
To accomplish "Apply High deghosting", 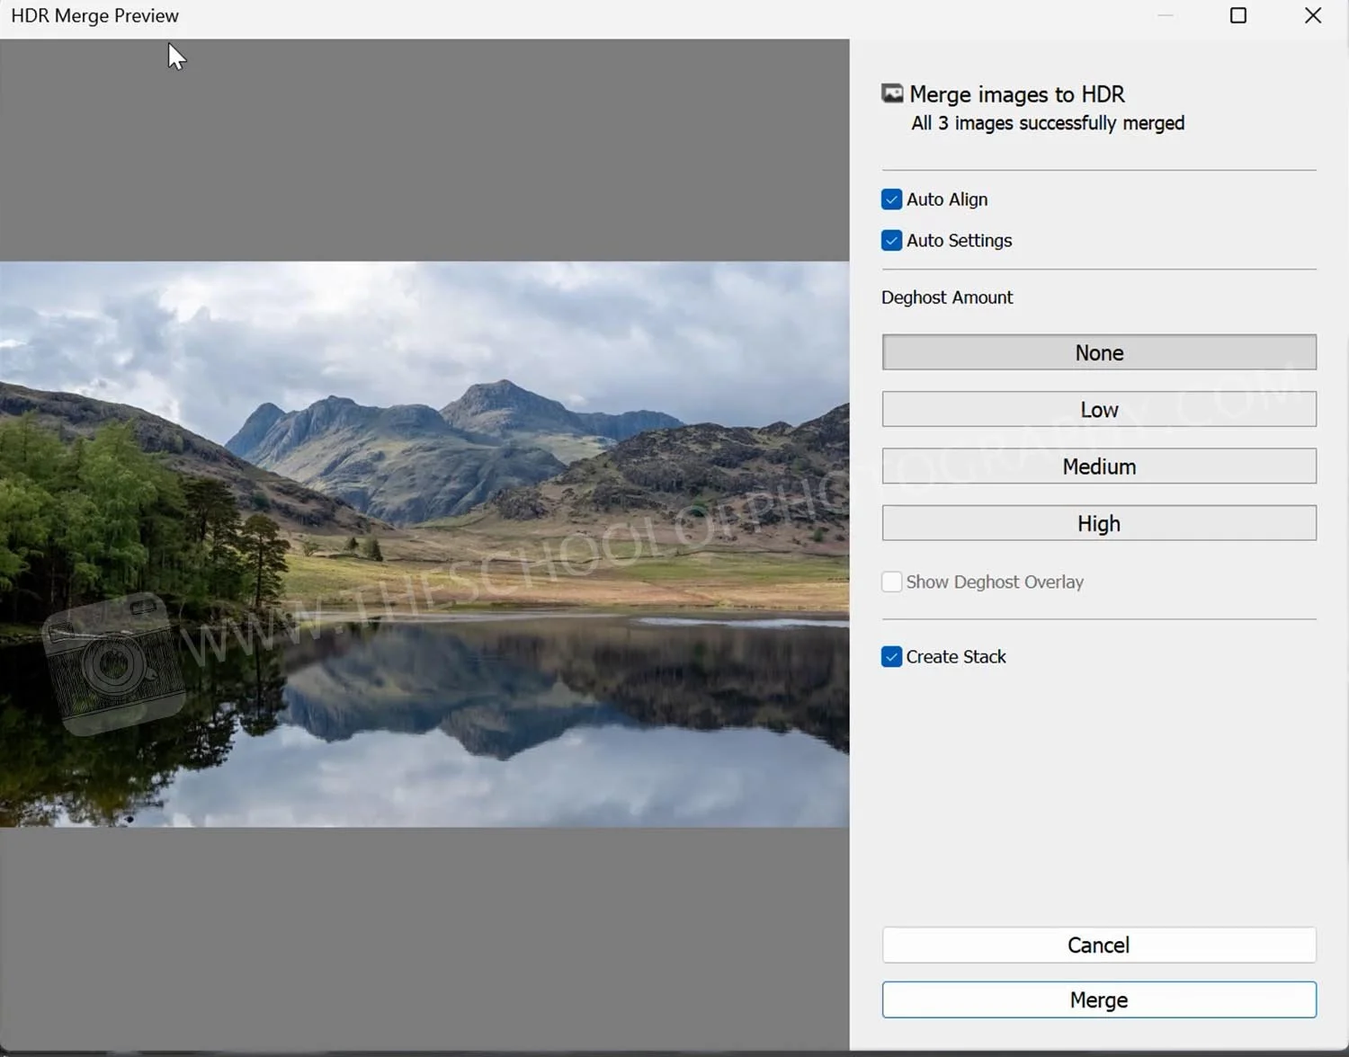I will click(x=1098, y=523).
